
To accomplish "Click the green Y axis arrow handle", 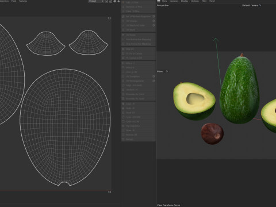I will coord(216,40).
